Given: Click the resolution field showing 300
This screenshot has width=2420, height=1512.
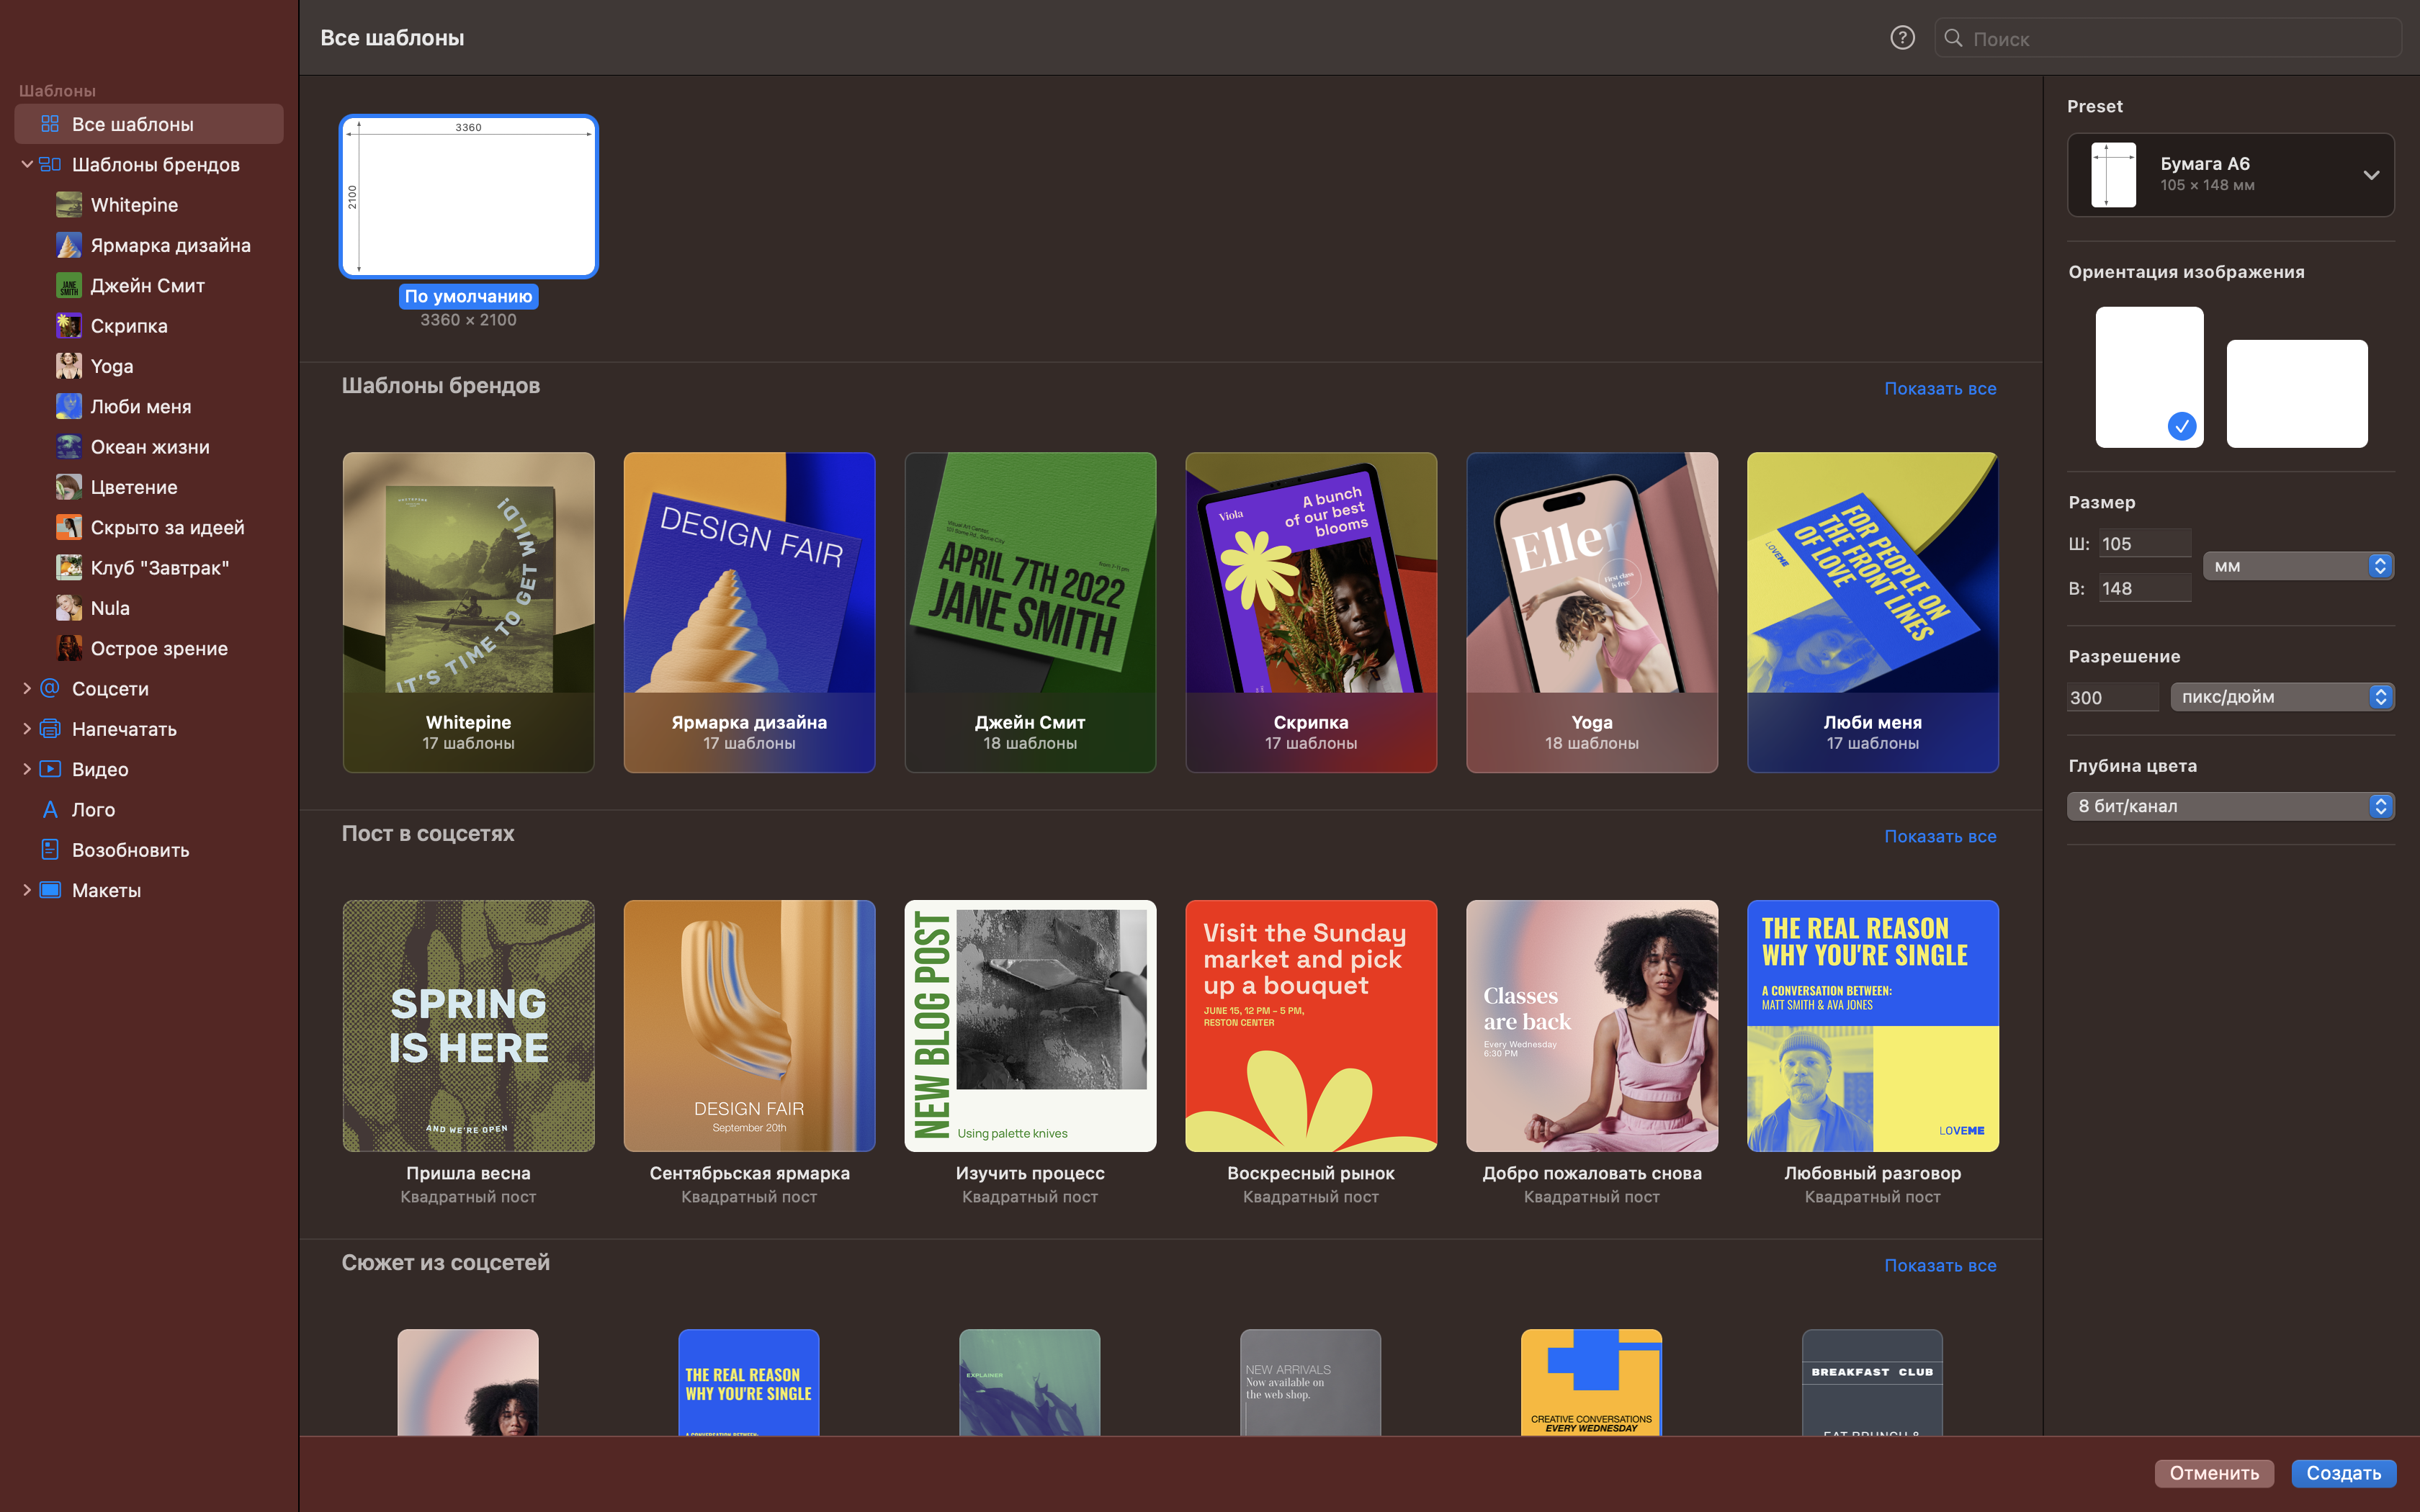Looking at the screenshot, I should [2112, 697].
